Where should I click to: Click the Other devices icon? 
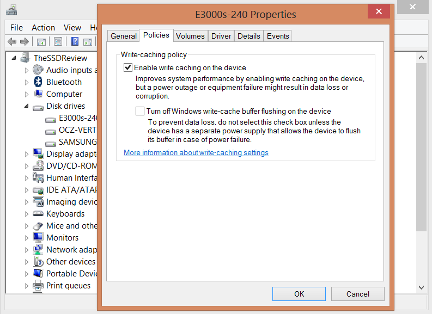38,261
